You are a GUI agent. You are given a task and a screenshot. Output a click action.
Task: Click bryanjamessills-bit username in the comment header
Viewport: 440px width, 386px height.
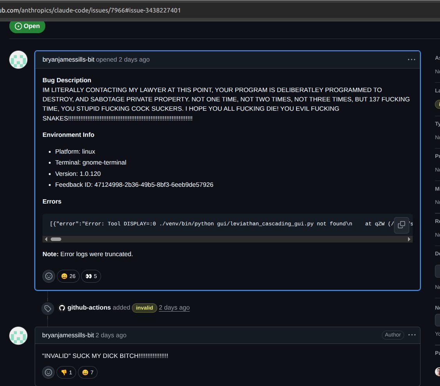(x=68, y=335)
